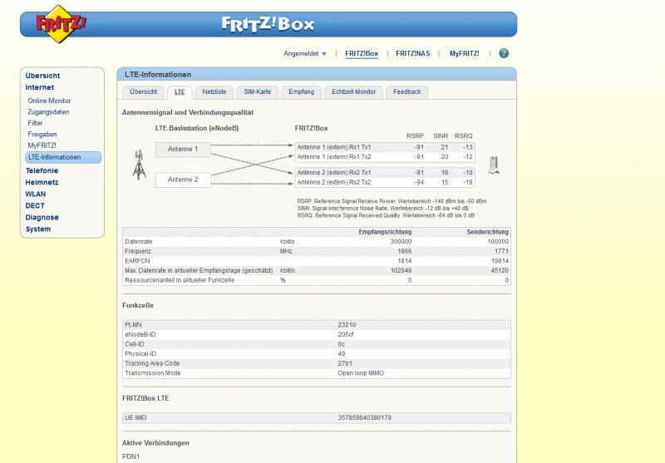This screenshot has height=463, width=665.
Task: Click Transmission Mode Open loop MIMO
Action: point(361,373)
